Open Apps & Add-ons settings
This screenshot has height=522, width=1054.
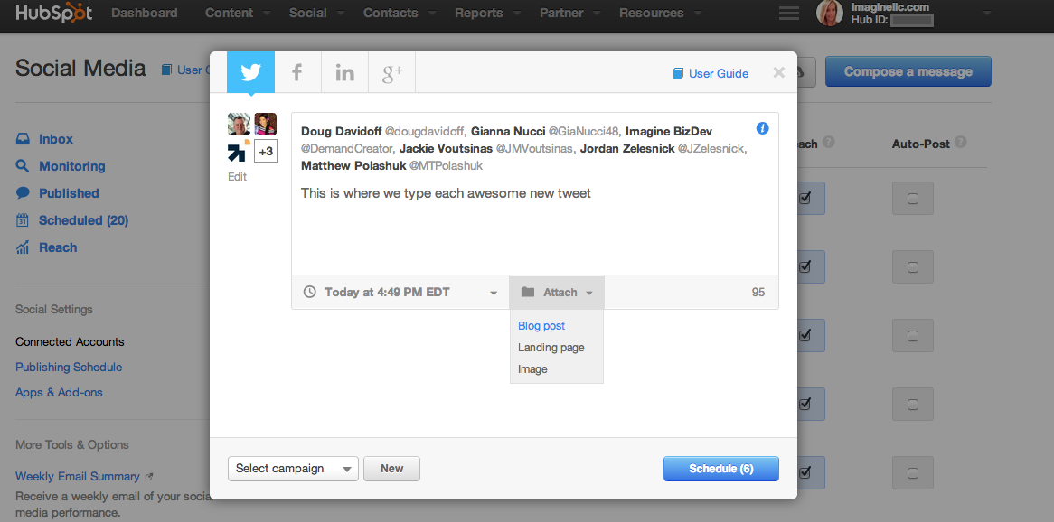[59, 392]
